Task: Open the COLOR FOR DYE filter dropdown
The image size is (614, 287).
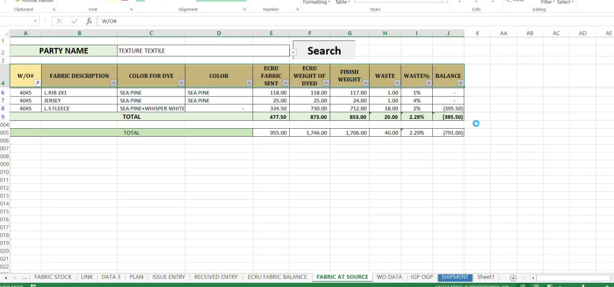Action: point(181,83)
